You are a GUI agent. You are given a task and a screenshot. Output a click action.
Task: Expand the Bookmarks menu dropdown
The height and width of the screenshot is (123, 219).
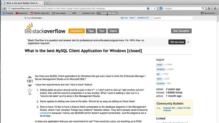(x=209, y=13)
